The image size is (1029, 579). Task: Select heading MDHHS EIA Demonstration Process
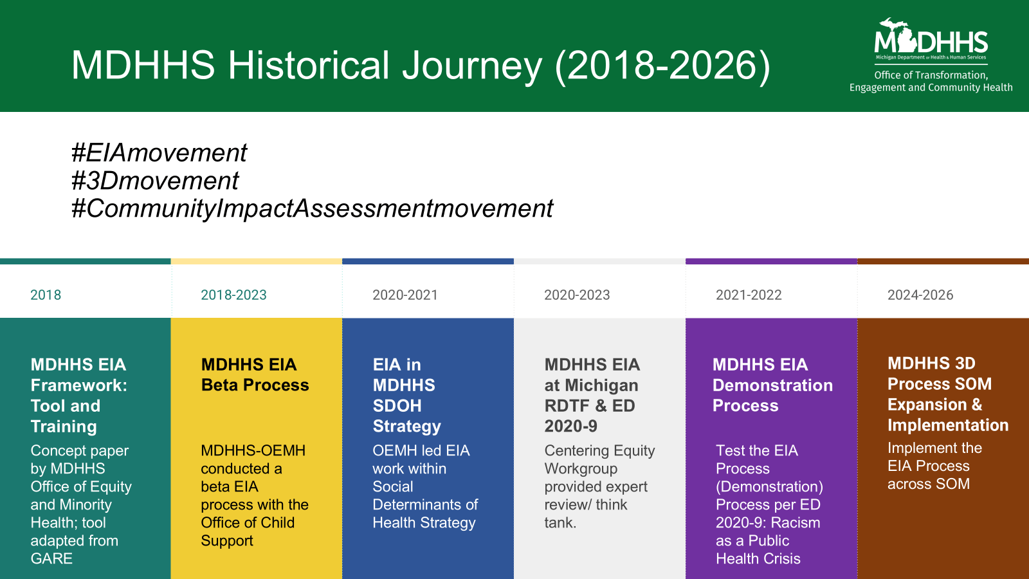(x=772, y=385)
